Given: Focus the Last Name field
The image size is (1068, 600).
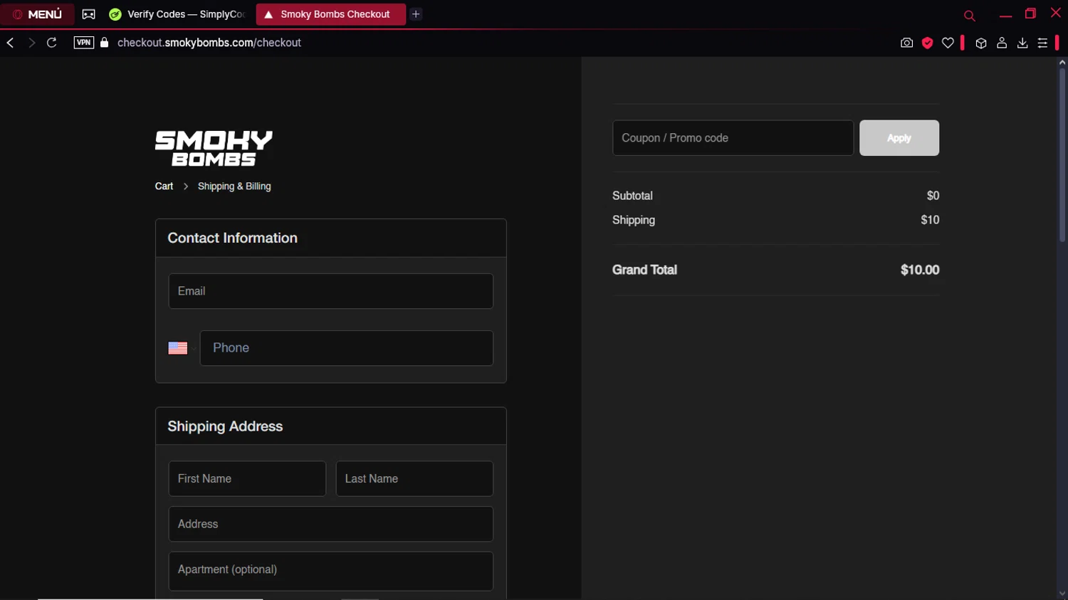Looking at the screenshot, I should tap(414, 479).
